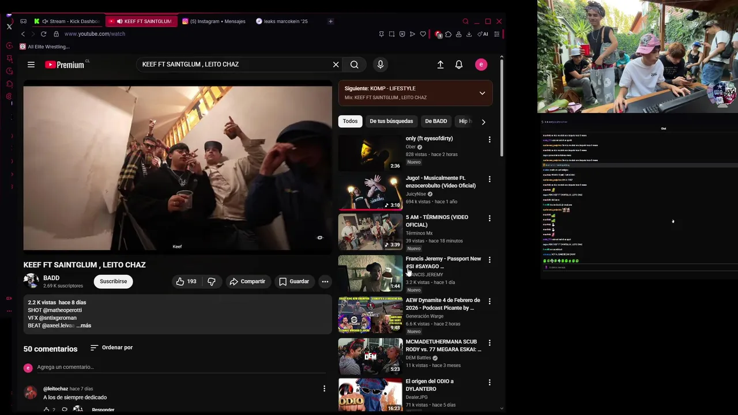Open options for El origen del ODIO
The width and height of the screenshot is (738, 415).
coord(490,383)
